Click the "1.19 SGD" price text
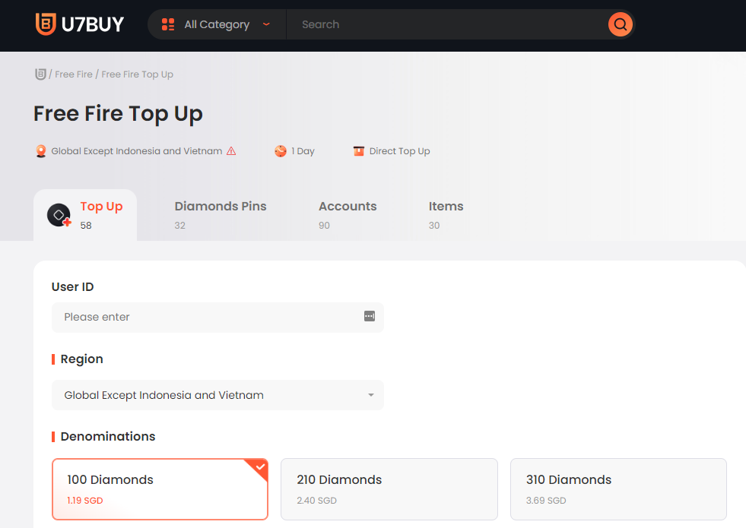The height and width of the screenshot is (528, 746). pyautogui.click(x=84, y=501)
